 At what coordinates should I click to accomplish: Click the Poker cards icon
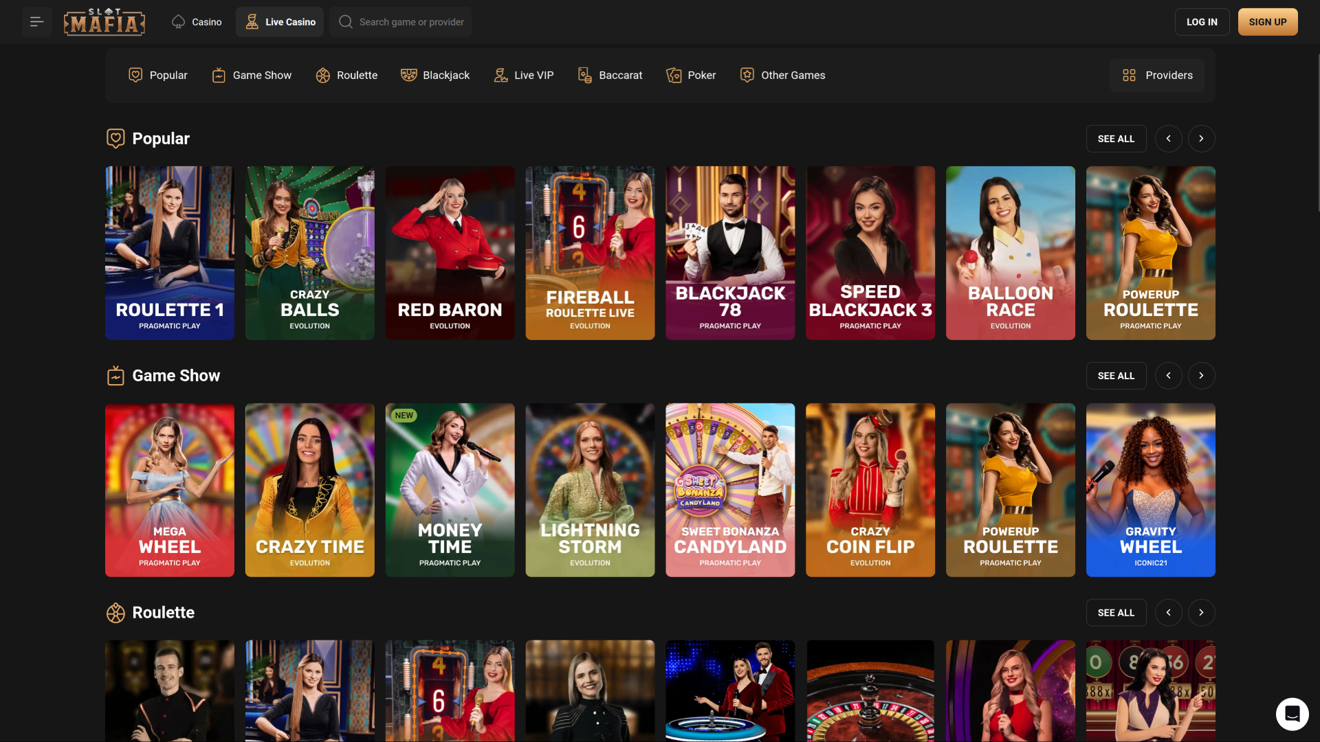coord(674,75)
